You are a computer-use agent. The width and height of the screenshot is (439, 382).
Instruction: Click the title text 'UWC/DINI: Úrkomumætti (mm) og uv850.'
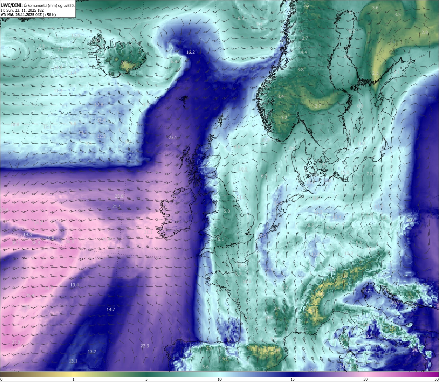click(38, 5)
